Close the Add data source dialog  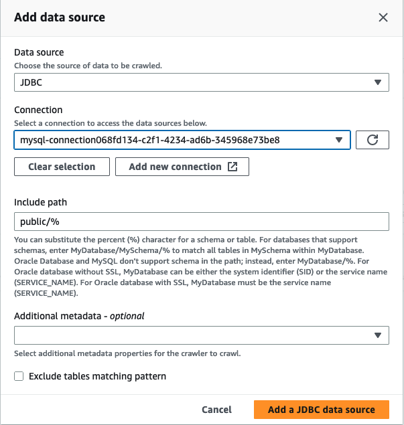383,18
